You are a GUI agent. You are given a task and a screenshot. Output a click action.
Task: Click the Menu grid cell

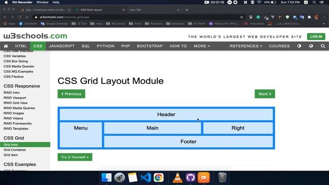click(81, 135)
